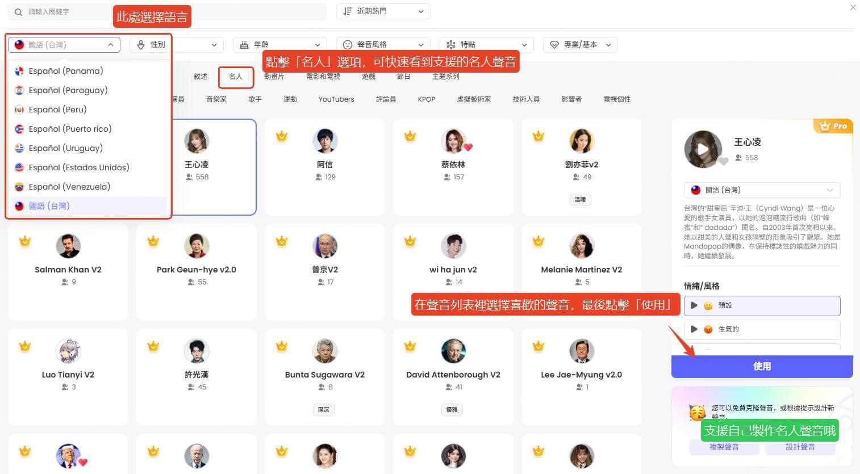This screenshot has height=474, width=860.
Task: Select Español (Venezuela) language option
Action: coord(89,187)
